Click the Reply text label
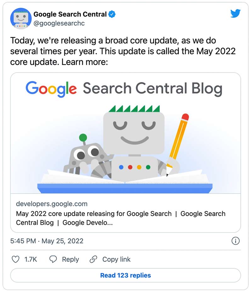The height and width of the screenshot is (293, 252). tap(70, 259)
